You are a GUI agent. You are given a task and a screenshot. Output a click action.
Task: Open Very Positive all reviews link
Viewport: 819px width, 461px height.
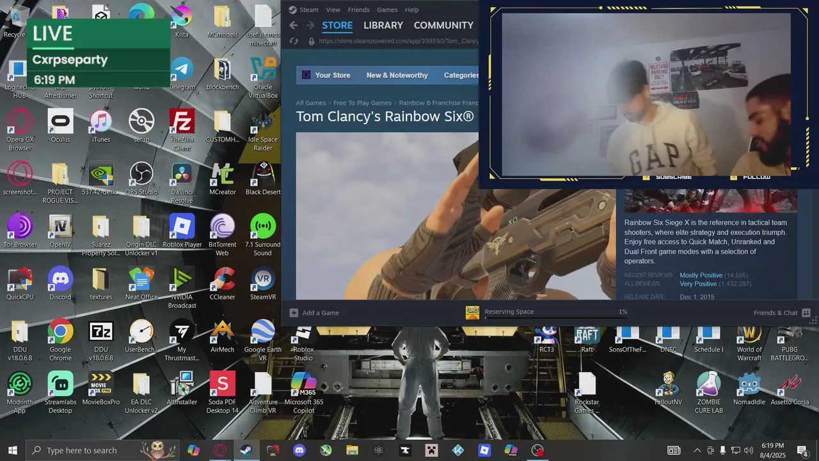(698, 284)
